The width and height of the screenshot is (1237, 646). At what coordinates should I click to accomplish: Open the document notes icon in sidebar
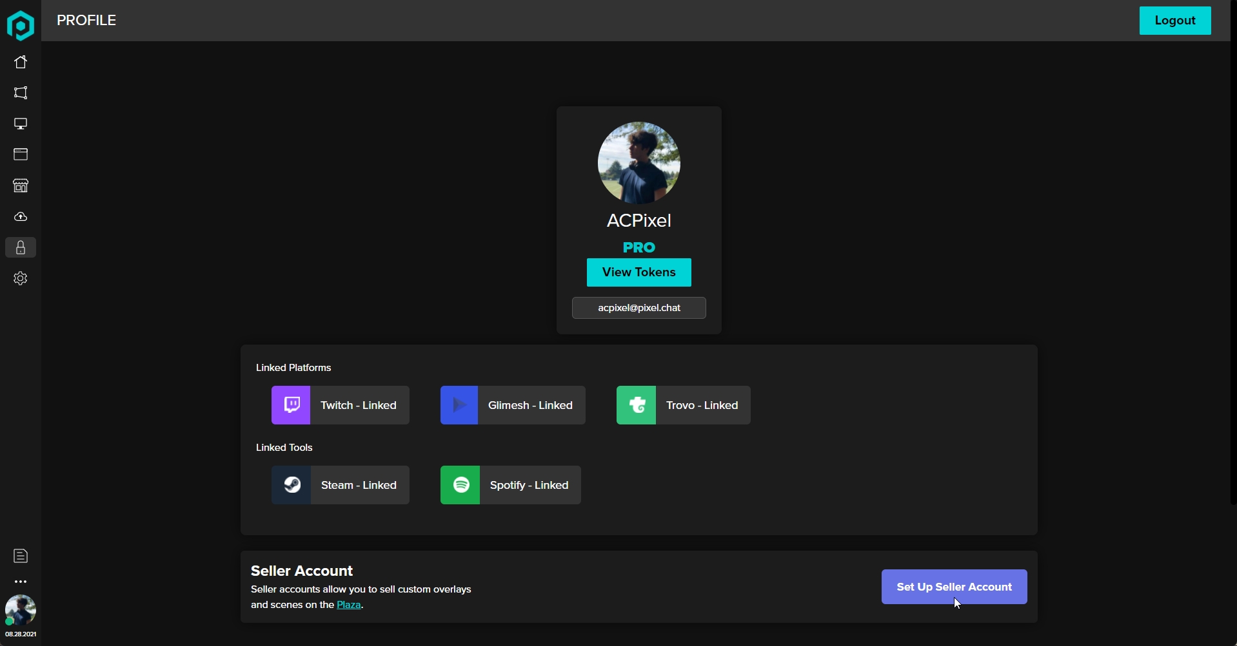point(21,556)
